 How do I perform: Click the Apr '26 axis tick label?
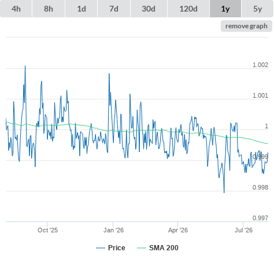point(178,230)
